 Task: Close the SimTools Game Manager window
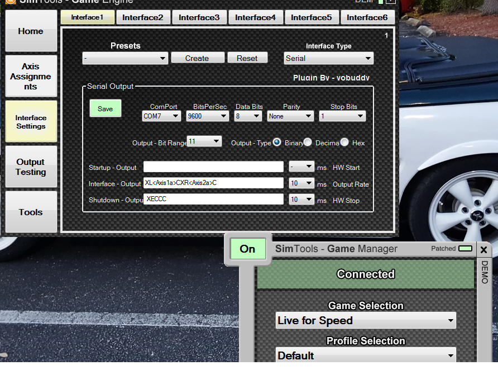(x=483, y=250)
